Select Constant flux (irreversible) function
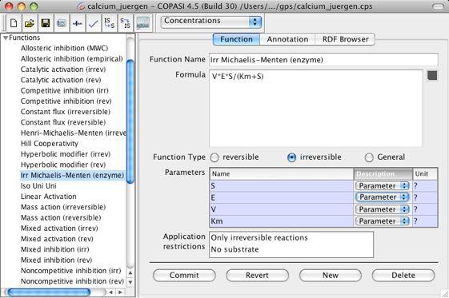449x298 pixels. point(66,112)
